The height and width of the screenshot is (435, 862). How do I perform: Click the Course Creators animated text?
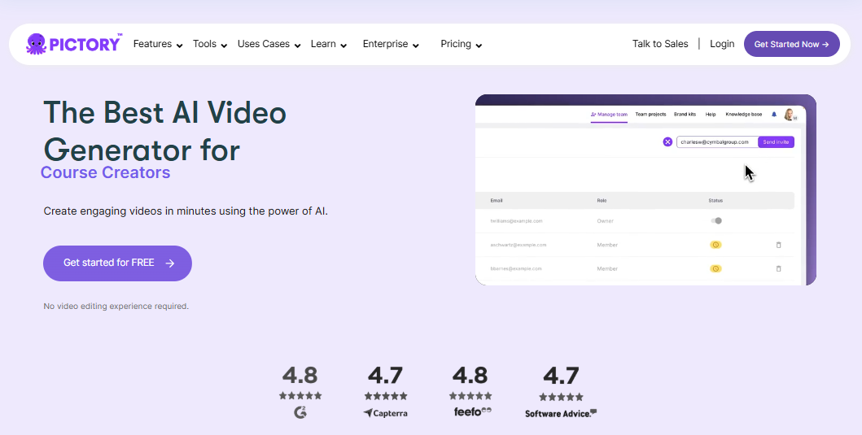[106, 172]
